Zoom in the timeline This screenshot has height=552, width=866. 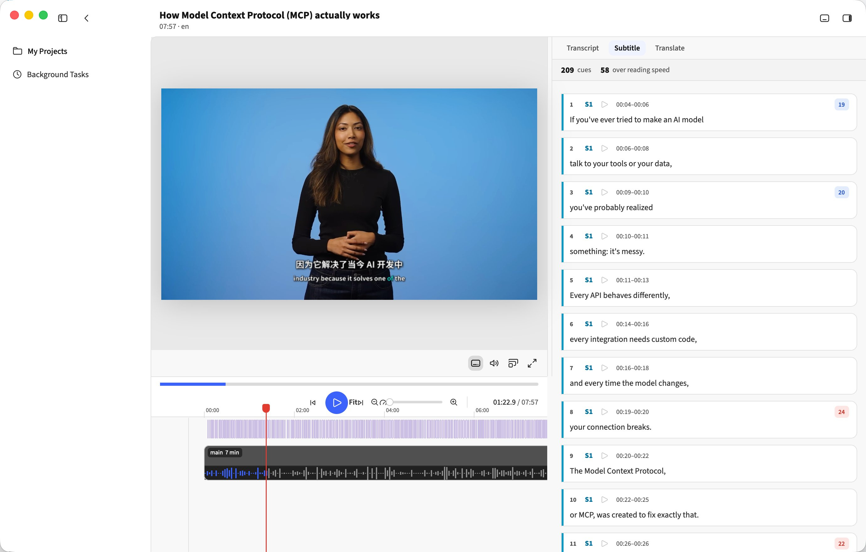453,402
